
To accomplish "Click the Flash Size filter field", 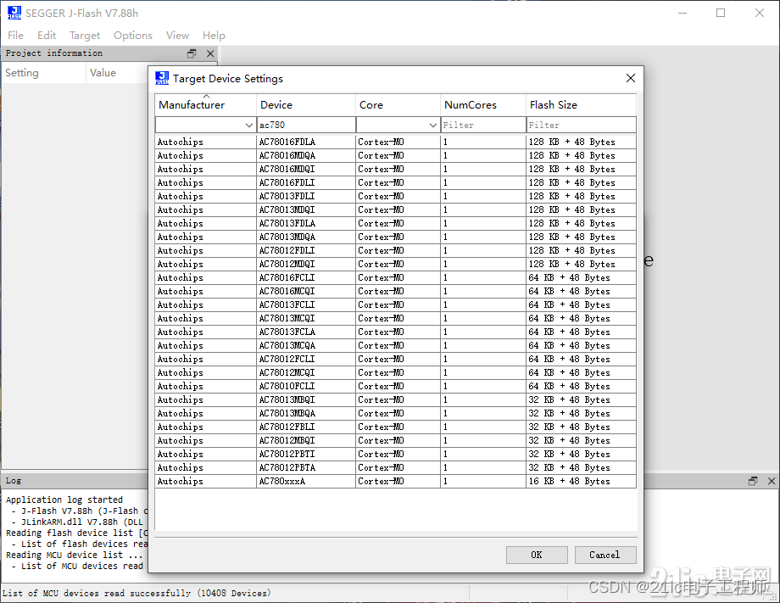I will click(x=581, y=125).
